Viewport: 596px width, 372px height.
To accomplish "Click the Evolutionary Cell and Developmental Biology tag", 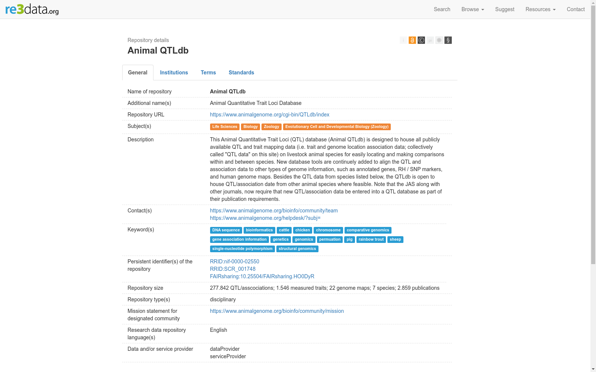I will (x=337, y=127).
